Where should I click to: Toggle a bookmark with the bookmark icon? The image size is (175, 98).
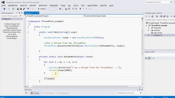coord(80,9)
